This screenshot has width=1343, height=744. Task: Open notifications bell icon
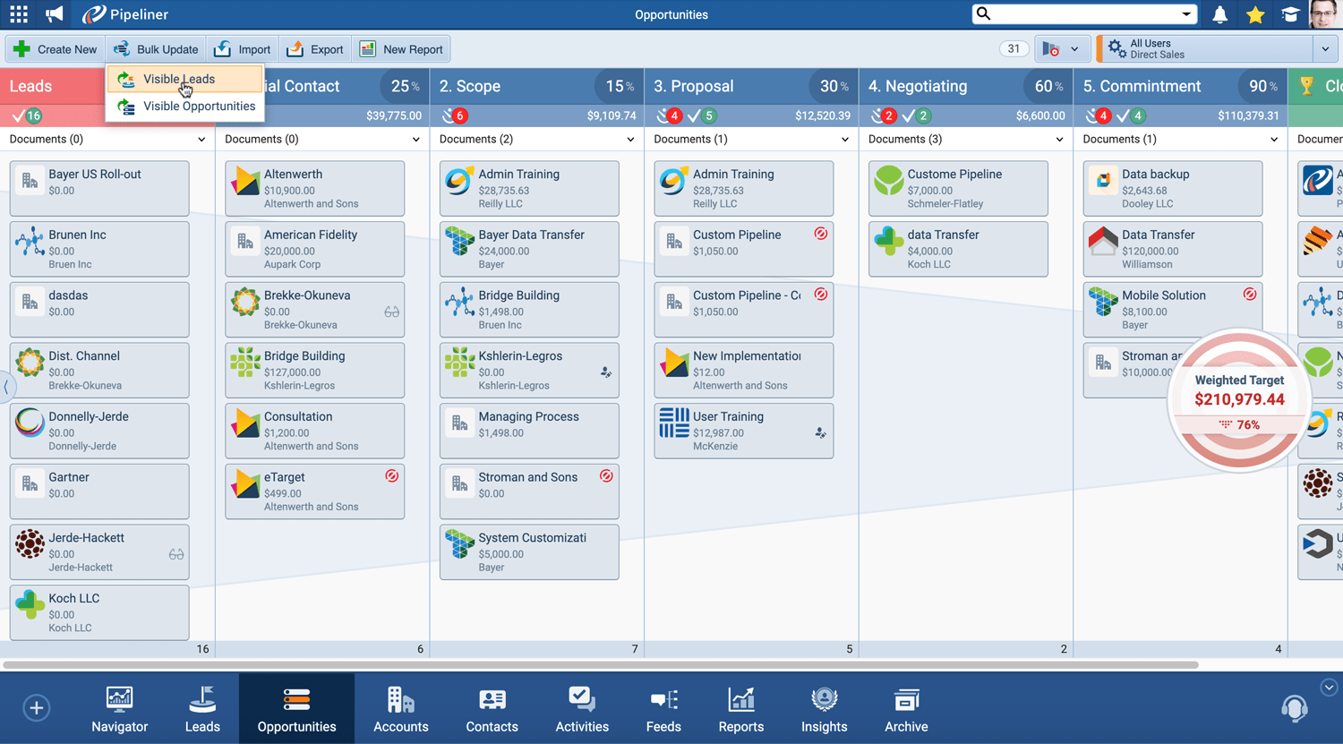(x=1219, y=14)
